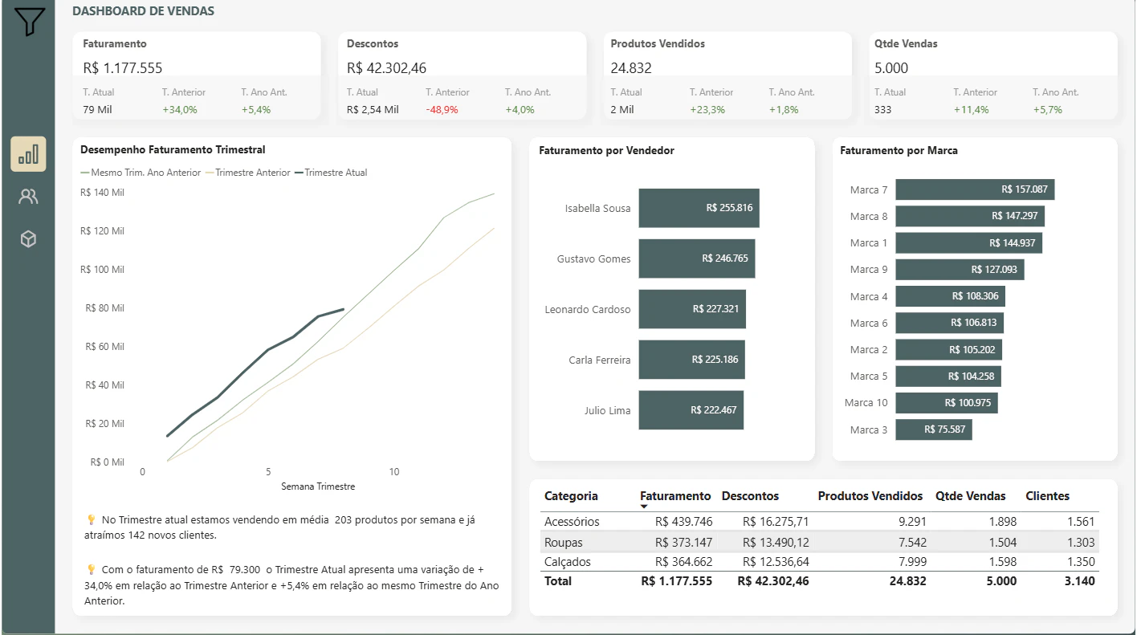Click the Qtde Vendas value 5.000
This screenshot has width=1137, height=635.
coord(891,68)
